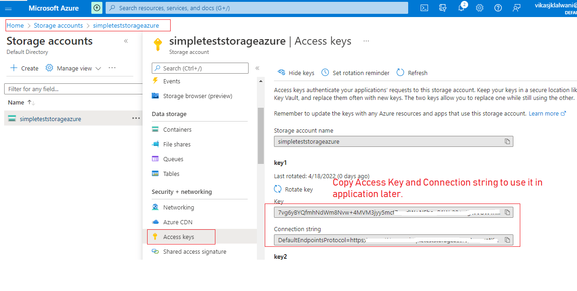Open the account menu for vikasjklalwani
Screen dimensions: 577x291
(x=556, y=8)
